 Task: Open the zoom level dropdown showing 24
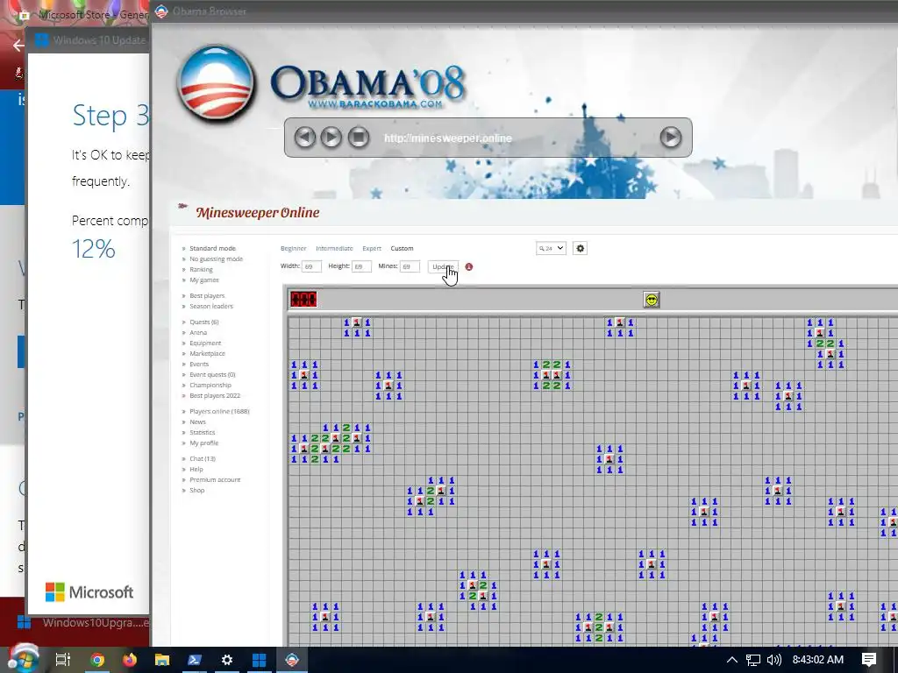(x=551, y=248)
